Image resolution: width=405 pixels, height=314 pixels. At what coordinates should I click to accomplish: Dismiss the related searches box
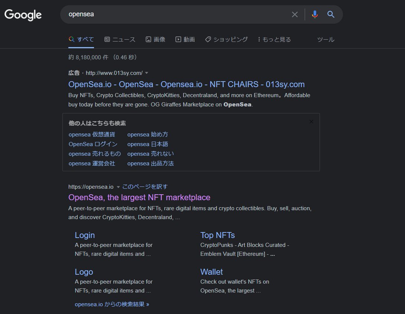tap(311, 122)
